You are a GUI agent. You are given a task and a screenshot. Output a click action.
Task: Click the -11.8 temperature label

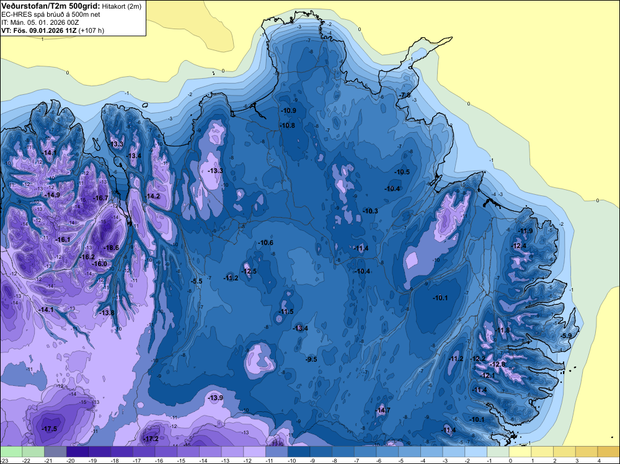click(x=502, y=330)
